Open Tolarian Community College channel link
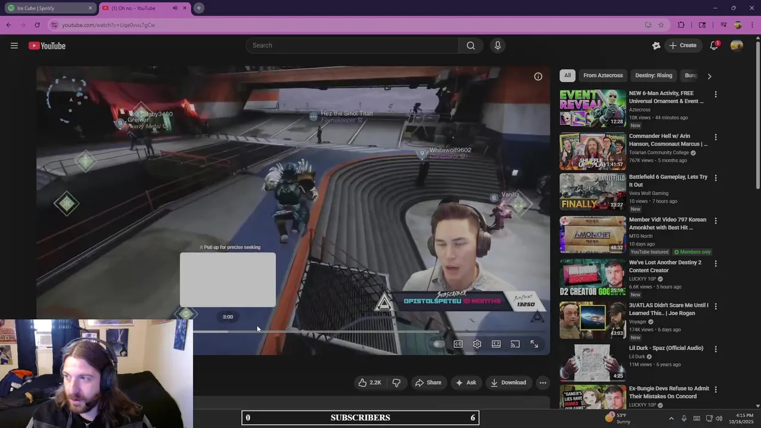Viewport: 761px width, 428px height. 659,153
